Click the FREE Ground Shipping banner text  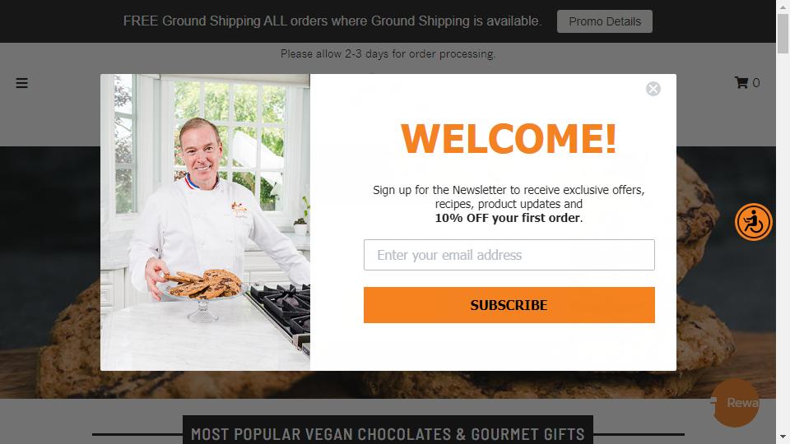[332, 21]
